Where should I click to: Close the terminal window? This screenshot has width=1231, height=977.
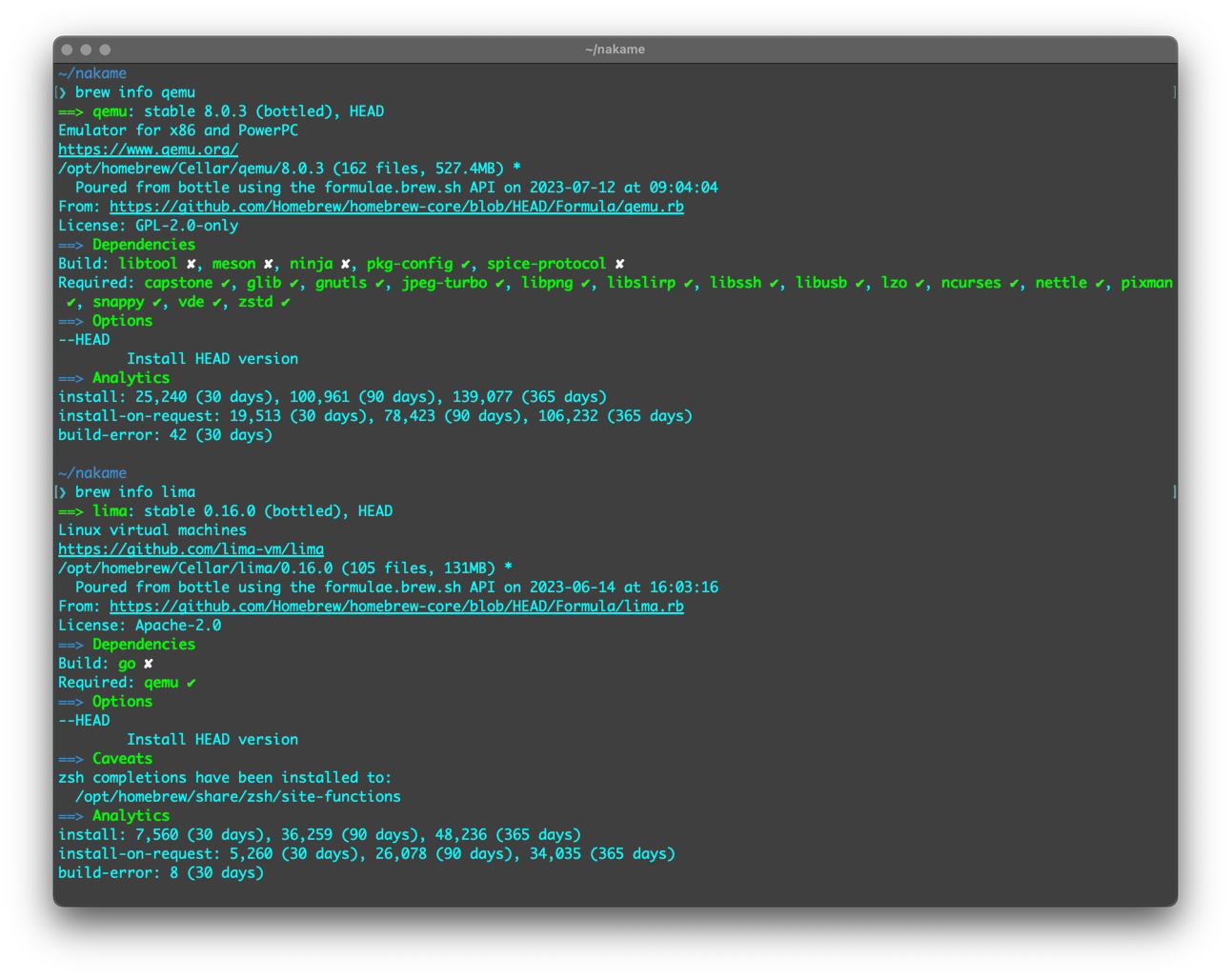coord(67,50)
